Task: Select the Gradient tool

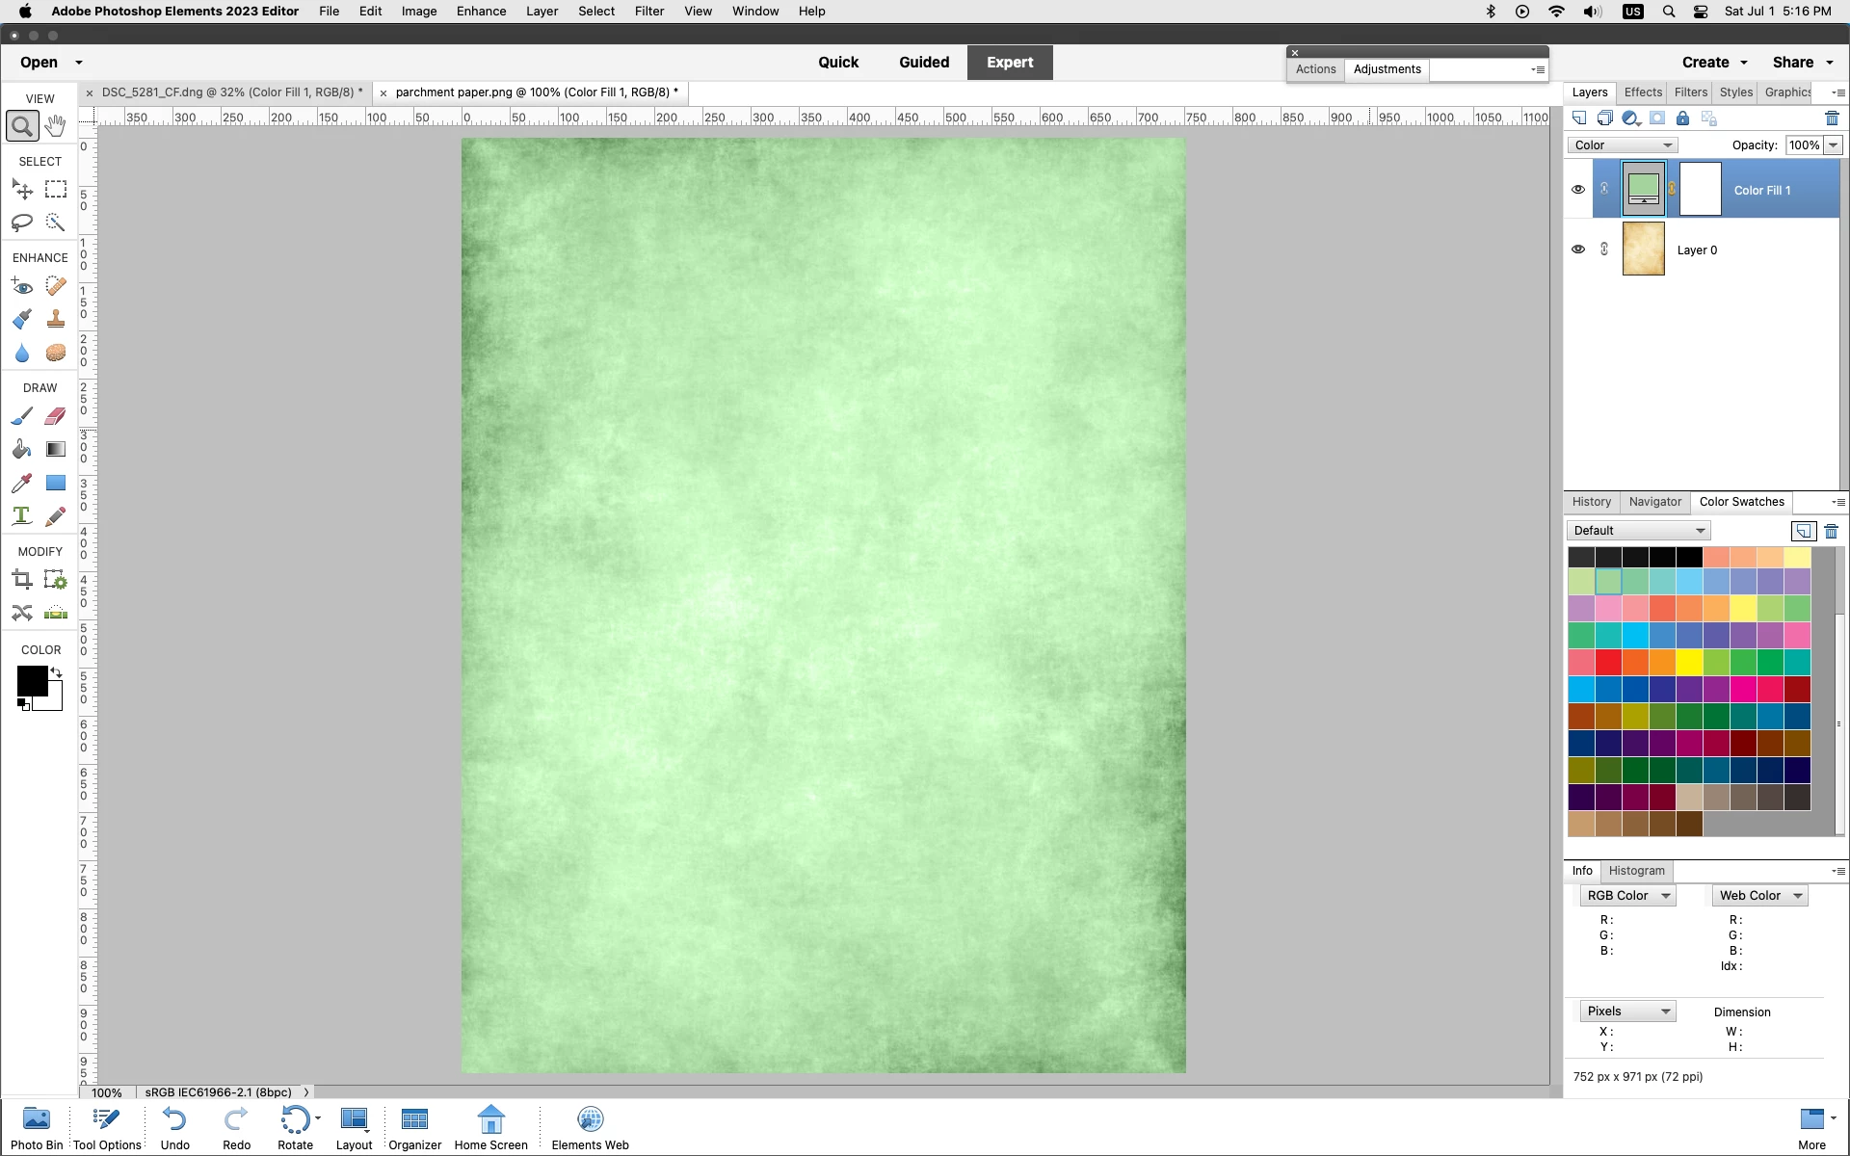Action: [56, 450]
